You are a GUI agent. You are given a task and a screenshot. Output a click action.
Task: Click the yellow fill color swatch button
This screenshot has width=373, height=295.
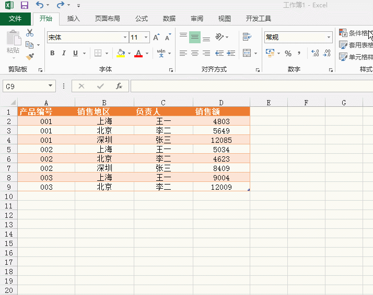pos(121,53)
